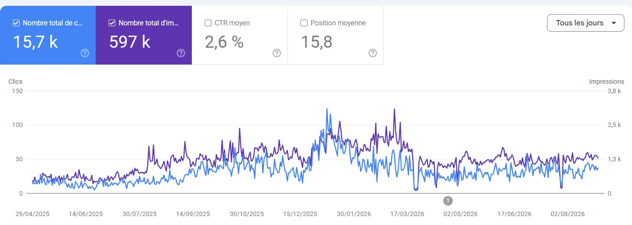Click the 15,7 k clicks value
Image resolution: width=632 pixels, height=225 pixels.
coord(36,42)
